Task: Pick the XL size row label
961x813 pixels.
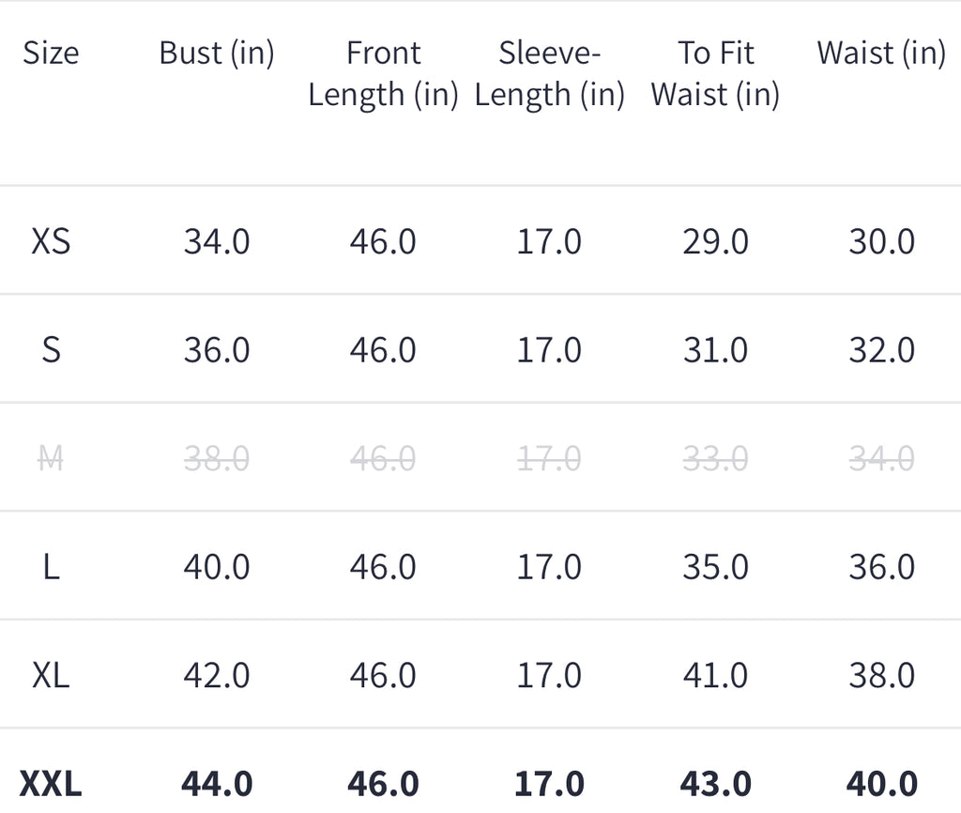Action: (51, 676)
